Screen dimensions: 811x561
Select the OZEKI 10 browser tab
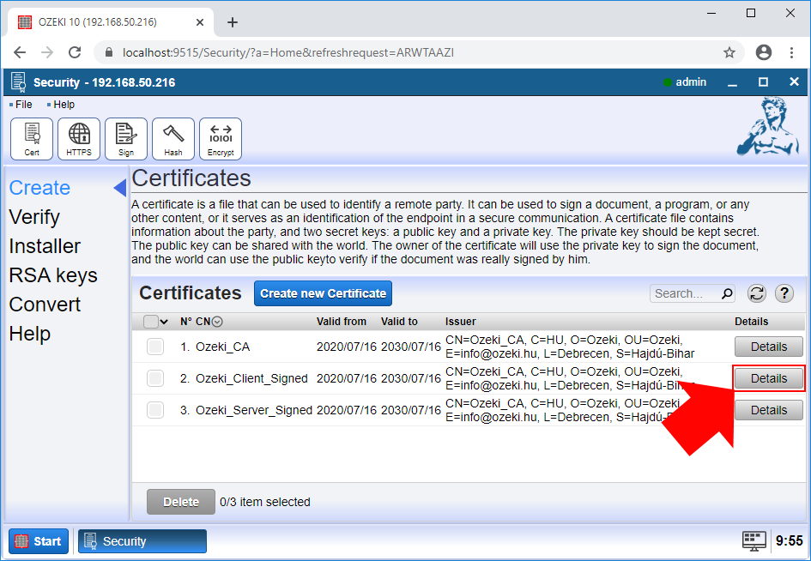[x=112, y=22]
